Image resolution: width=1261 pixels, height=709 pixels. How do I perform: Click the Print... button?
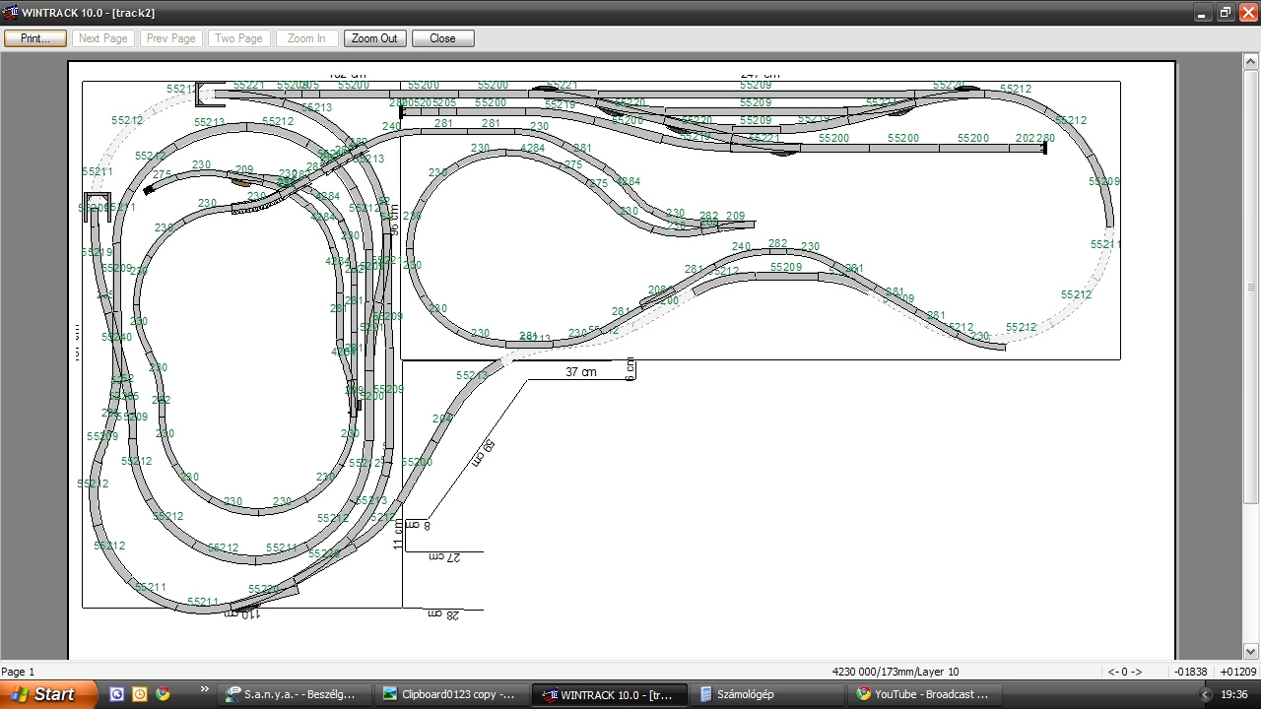(35, 38)
